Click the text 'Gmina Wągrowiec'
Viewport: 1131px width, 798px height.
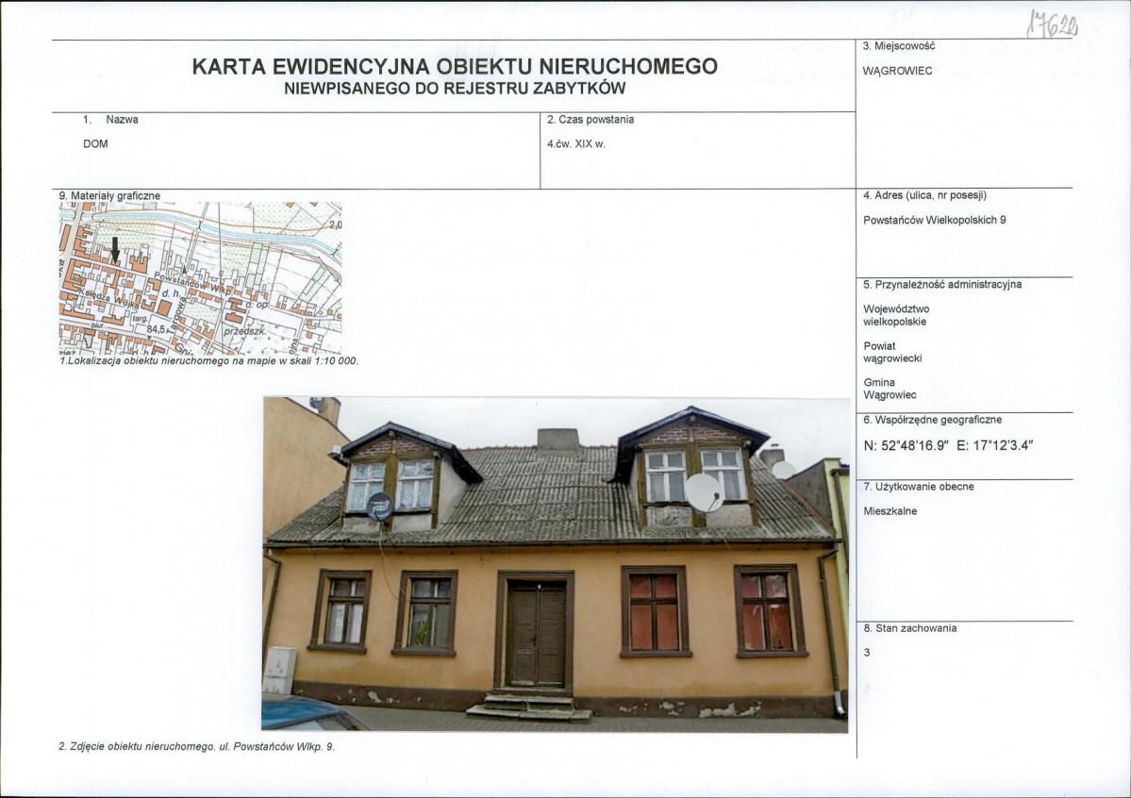pyautogui.click(x=890, y=389)
